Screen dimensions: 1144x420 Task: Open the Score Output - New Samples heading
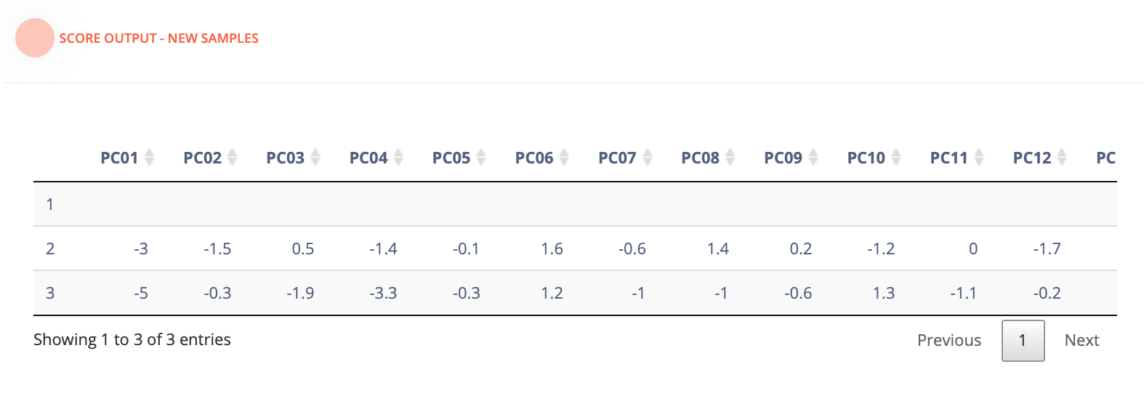point(158,39)
